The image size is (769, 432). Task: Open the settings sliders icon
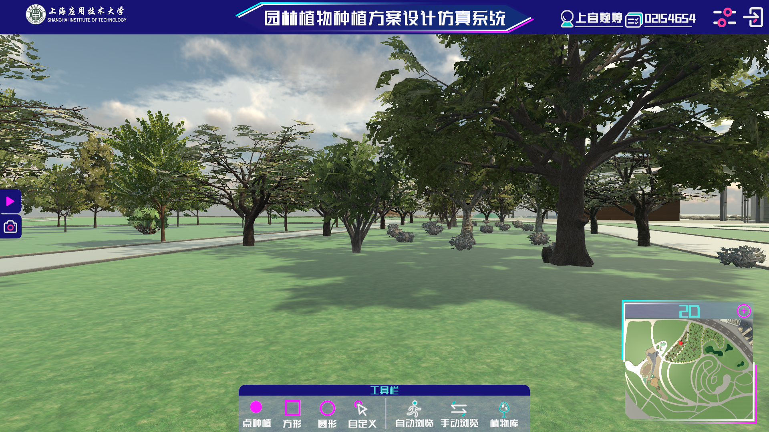pos(724,18)
